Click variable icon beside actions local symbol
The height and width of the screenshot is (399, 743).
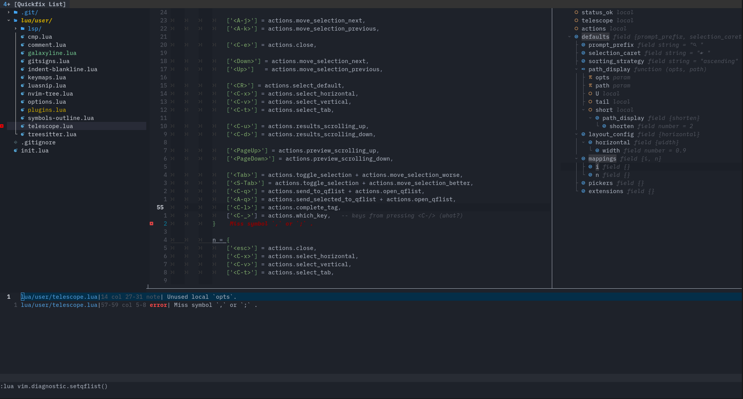[x=576, y=29]
